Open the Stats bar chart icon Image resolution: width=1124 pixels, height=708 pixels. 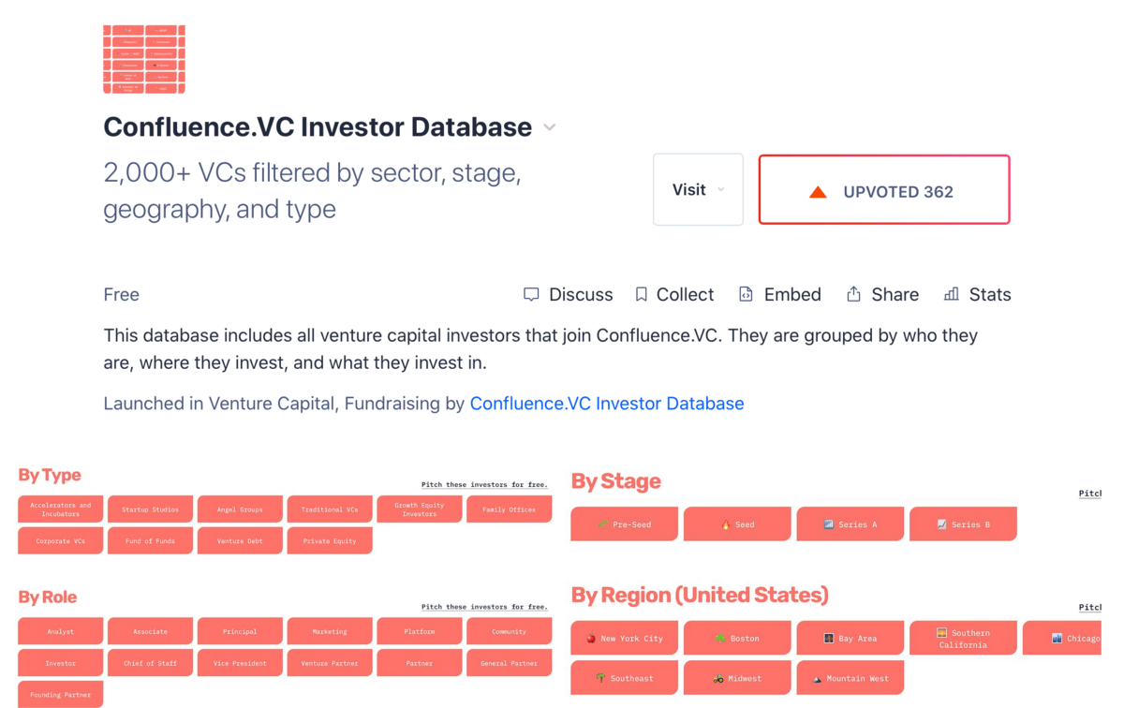tap(952, 294)
